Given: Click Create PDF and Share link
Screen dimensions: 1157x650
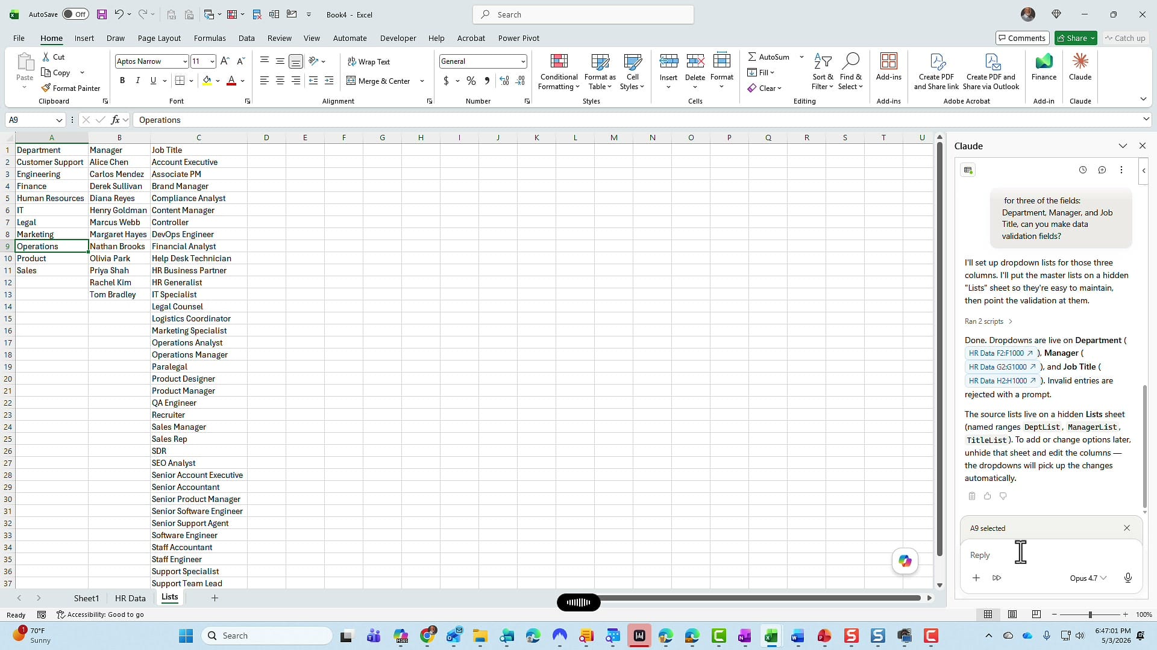Looking at the screenshot, I should 936,72.
